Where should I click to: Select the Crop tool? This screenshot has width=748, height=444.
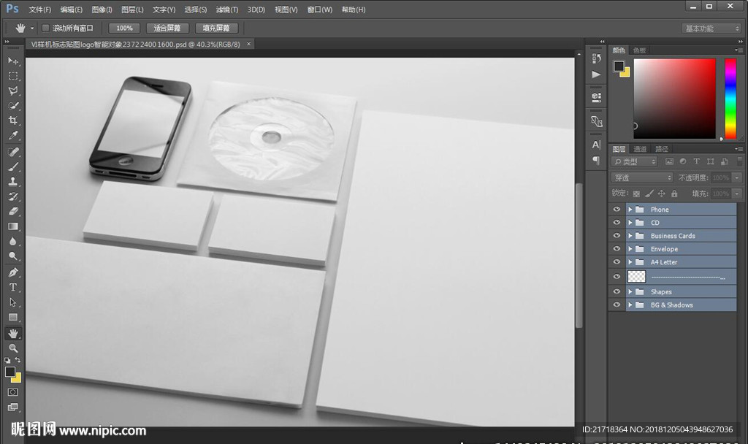[13, 120]
